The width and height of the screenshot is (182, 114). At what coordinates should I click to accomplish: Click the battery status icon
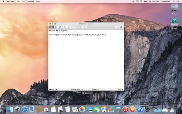tap(145, 2)
